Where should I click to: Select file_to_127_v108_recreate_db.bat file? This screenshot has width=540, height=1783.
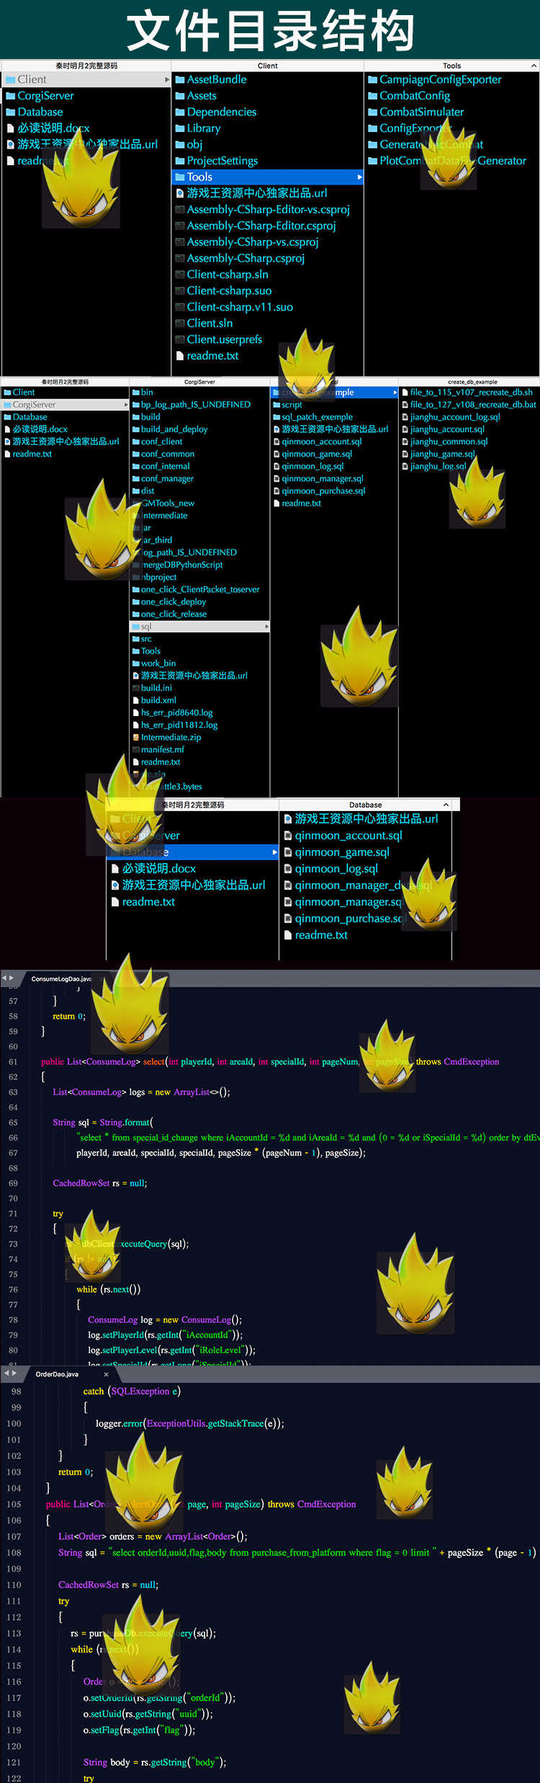[473, 404]
